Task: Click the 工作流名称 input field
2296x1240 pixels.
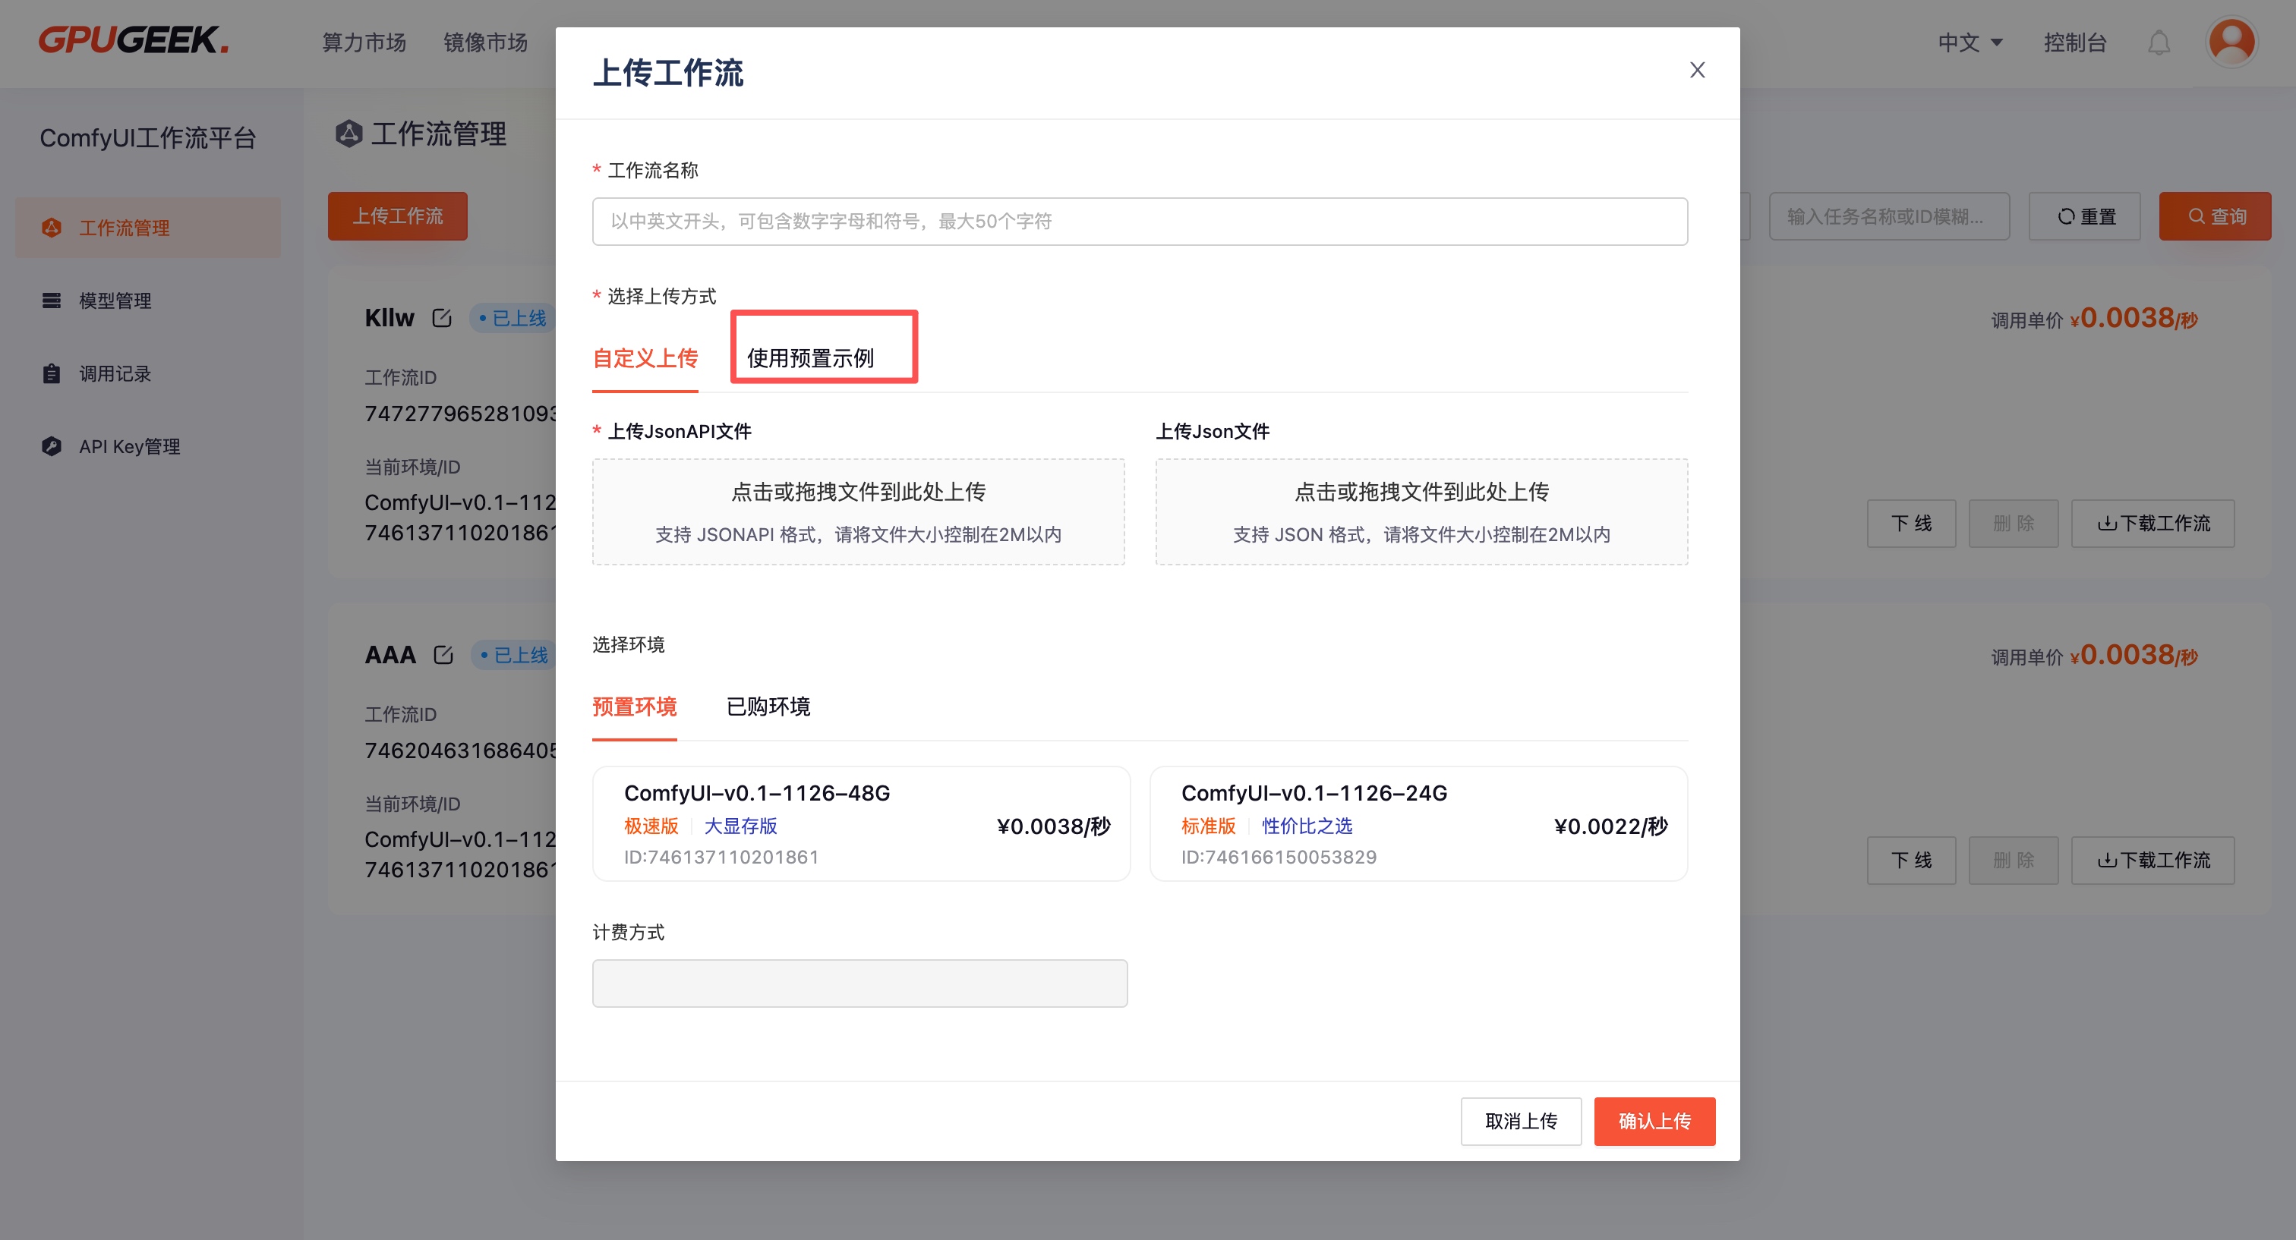Action: pyautogui.click(x=1139, y=221)
